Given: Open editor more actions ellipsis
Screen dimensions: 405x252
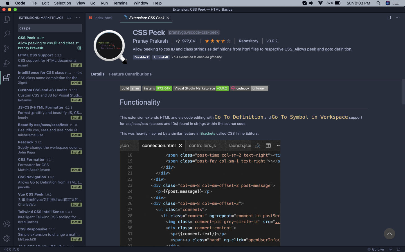Looking at the screenshot, I should pyautogui.click(x=398, y=18).
